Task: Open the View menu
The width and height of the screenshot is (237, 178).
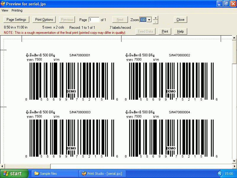Action: point(5,10)
